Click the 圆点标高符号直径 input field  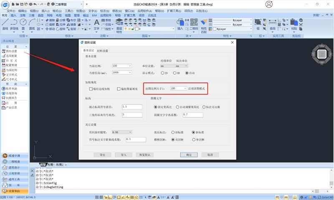132,107
